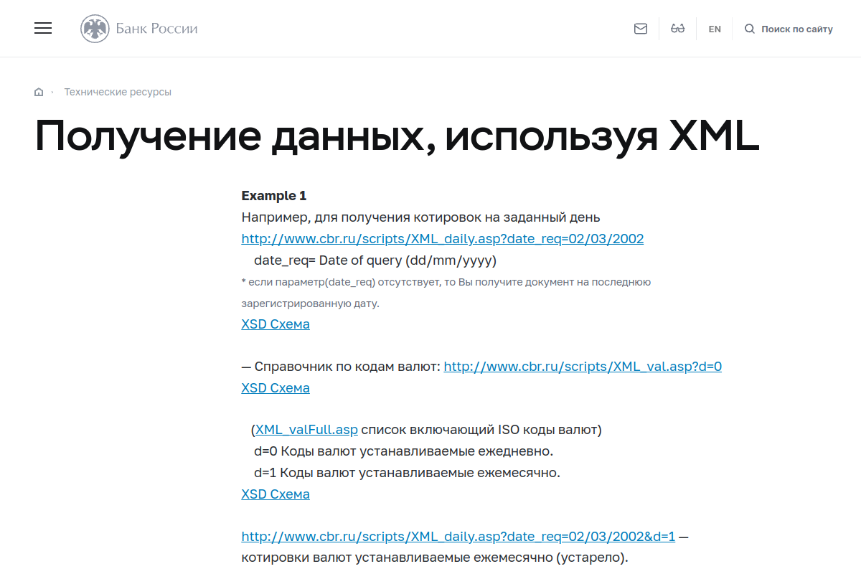
Task: Click the line Например, для получения котировок
Action: click(x=420, y=217)
